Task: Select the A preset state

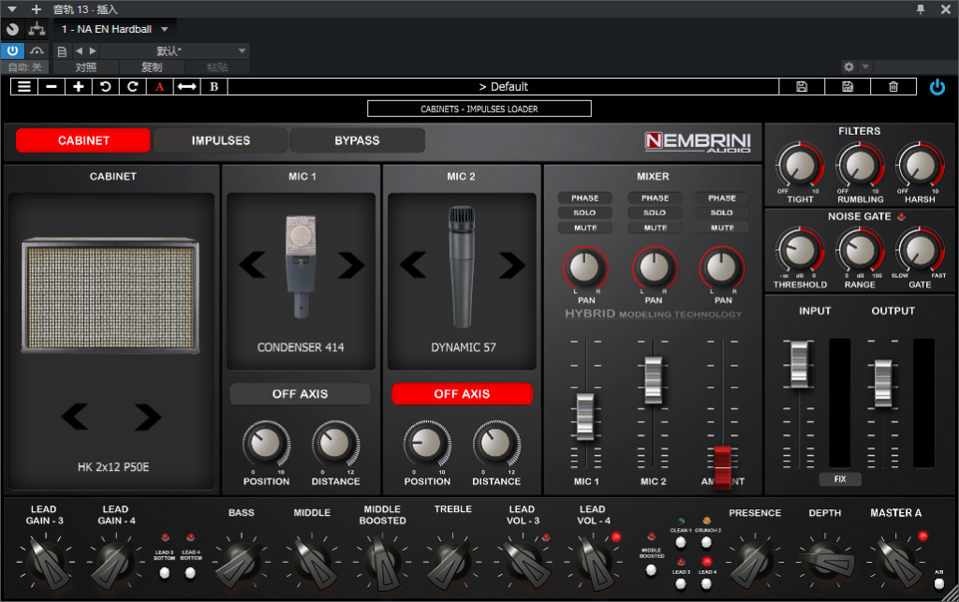Action: [x=159, y=87]
